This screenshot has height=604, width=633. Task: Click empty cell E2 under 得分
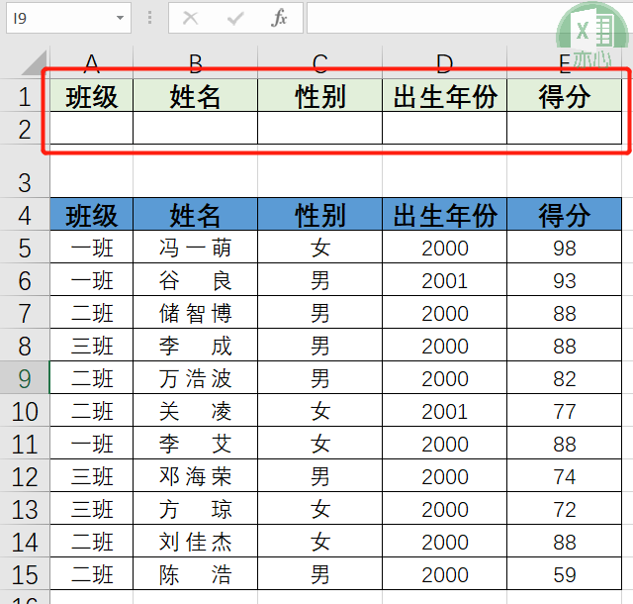click(x=565, y=128)
